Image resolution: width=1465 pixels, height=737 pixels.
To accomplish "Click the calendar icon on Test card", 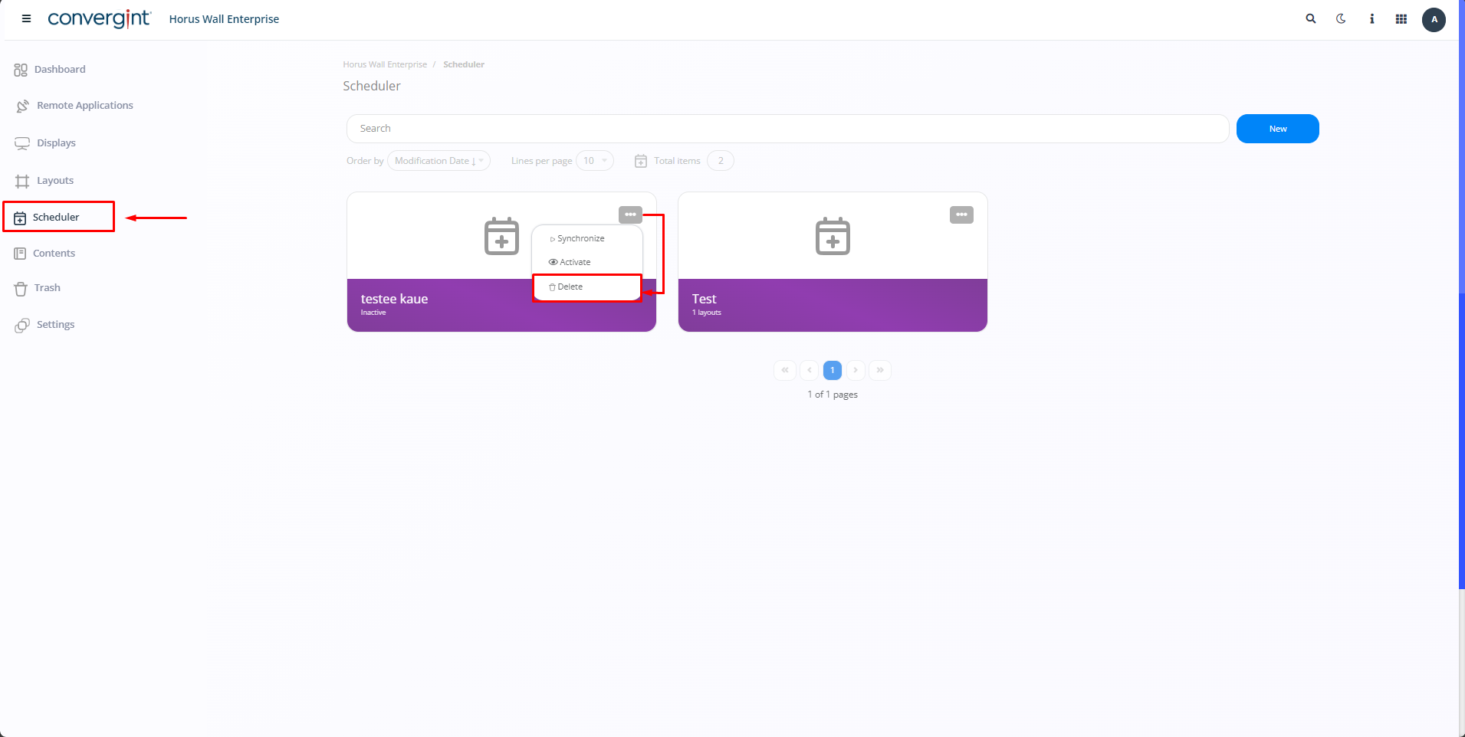I will coord(833,236).
